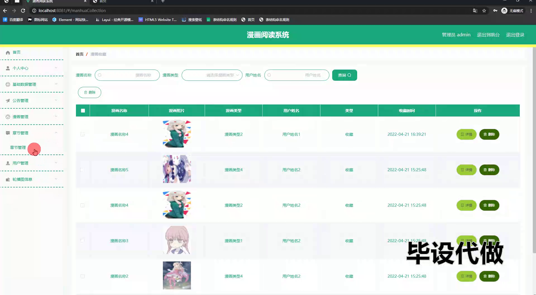Click 退出登录 in header
Viewport: 536px width, 295px height.
click(515, 35)
